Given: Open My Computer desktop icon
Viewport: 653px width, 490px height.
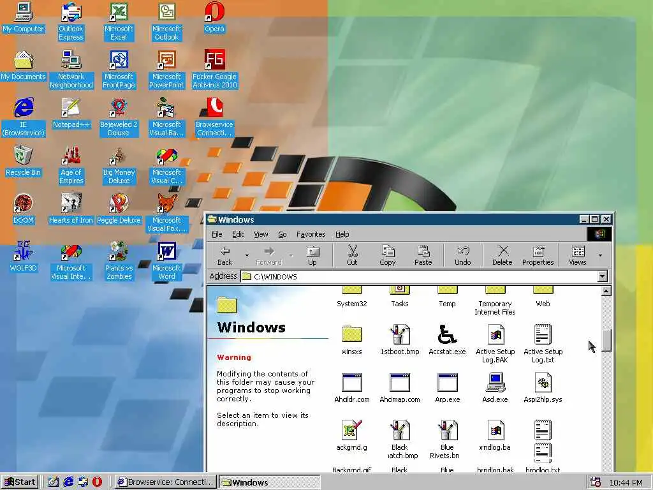Looking at the screenshot, I should coord(23,17).
